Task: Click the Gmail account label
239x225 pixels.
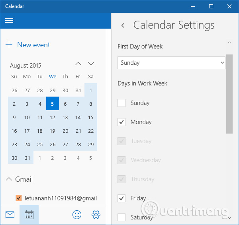Action: pyautogui.click(x=24, y=179)
